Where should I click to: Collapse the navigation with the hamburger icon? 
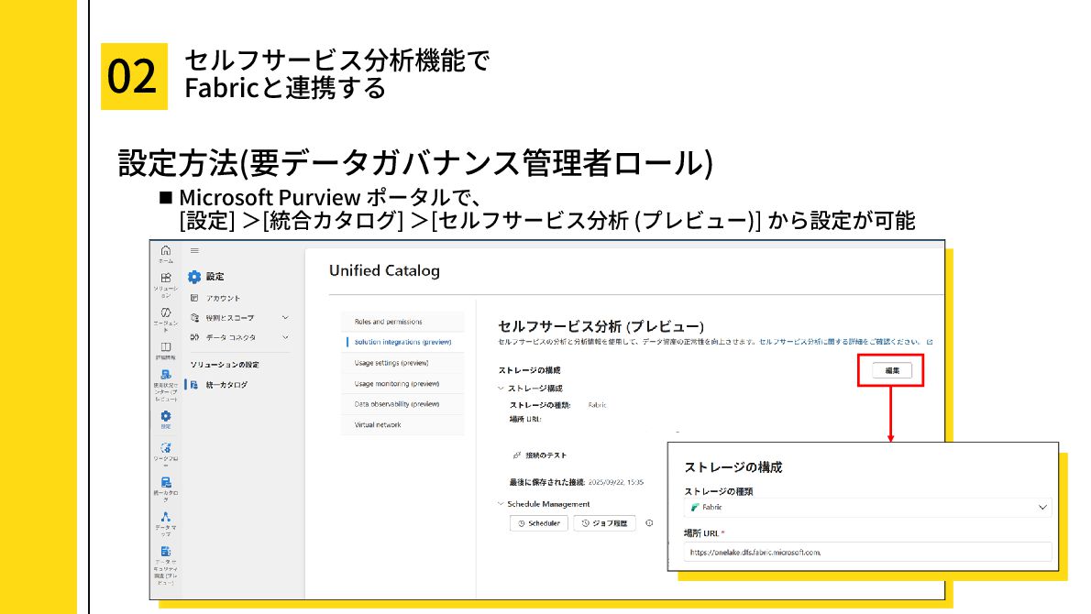(194, 251)
